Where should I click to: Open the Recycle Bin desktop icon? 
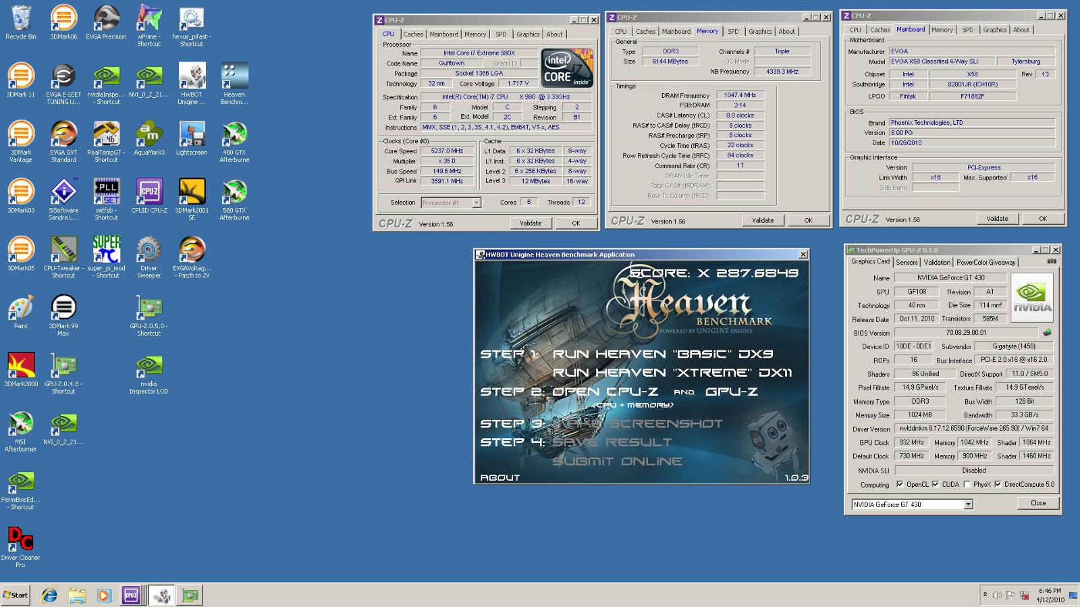[x=21, y=22]
